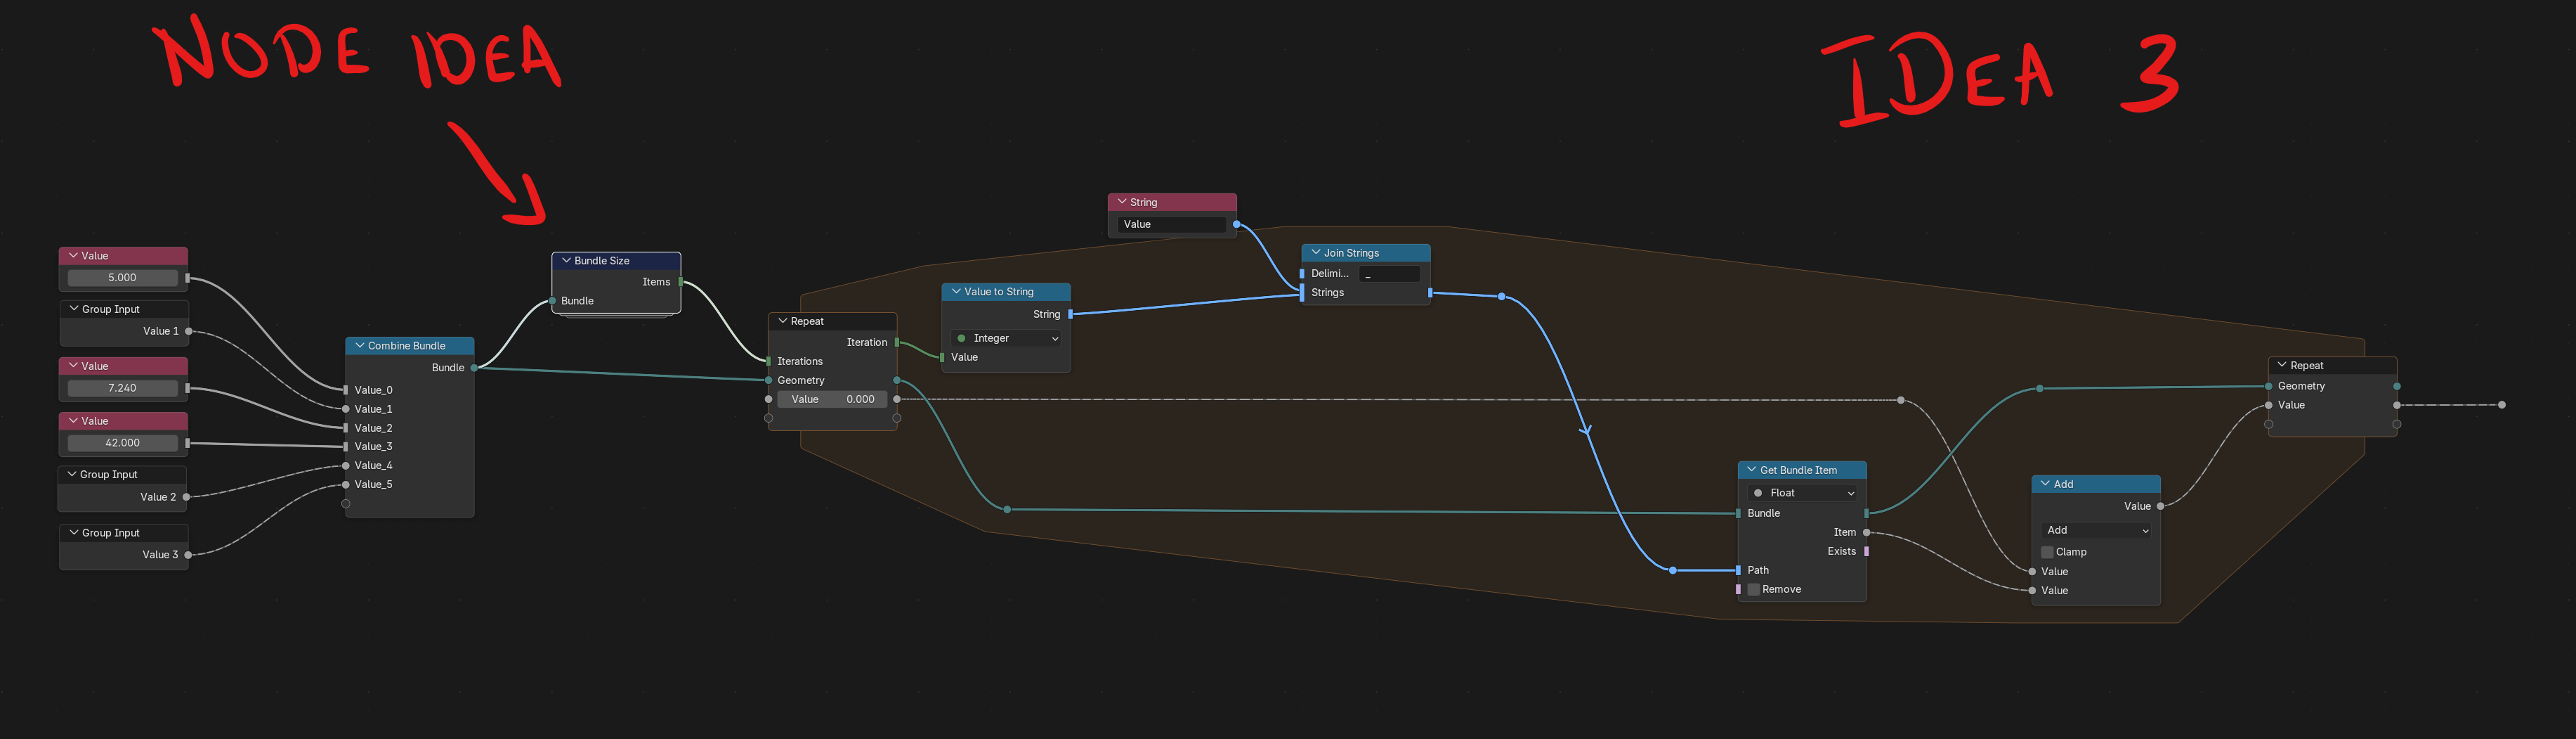
Task: Collapse the Get Bundle Item node
Action: point(1752,470)
